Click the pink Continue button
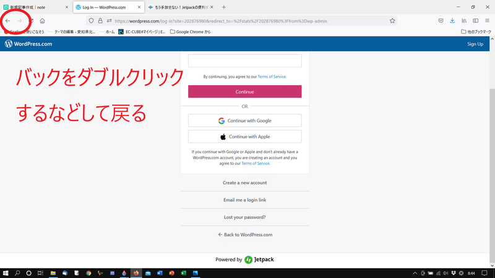 [x=244, y=91]
